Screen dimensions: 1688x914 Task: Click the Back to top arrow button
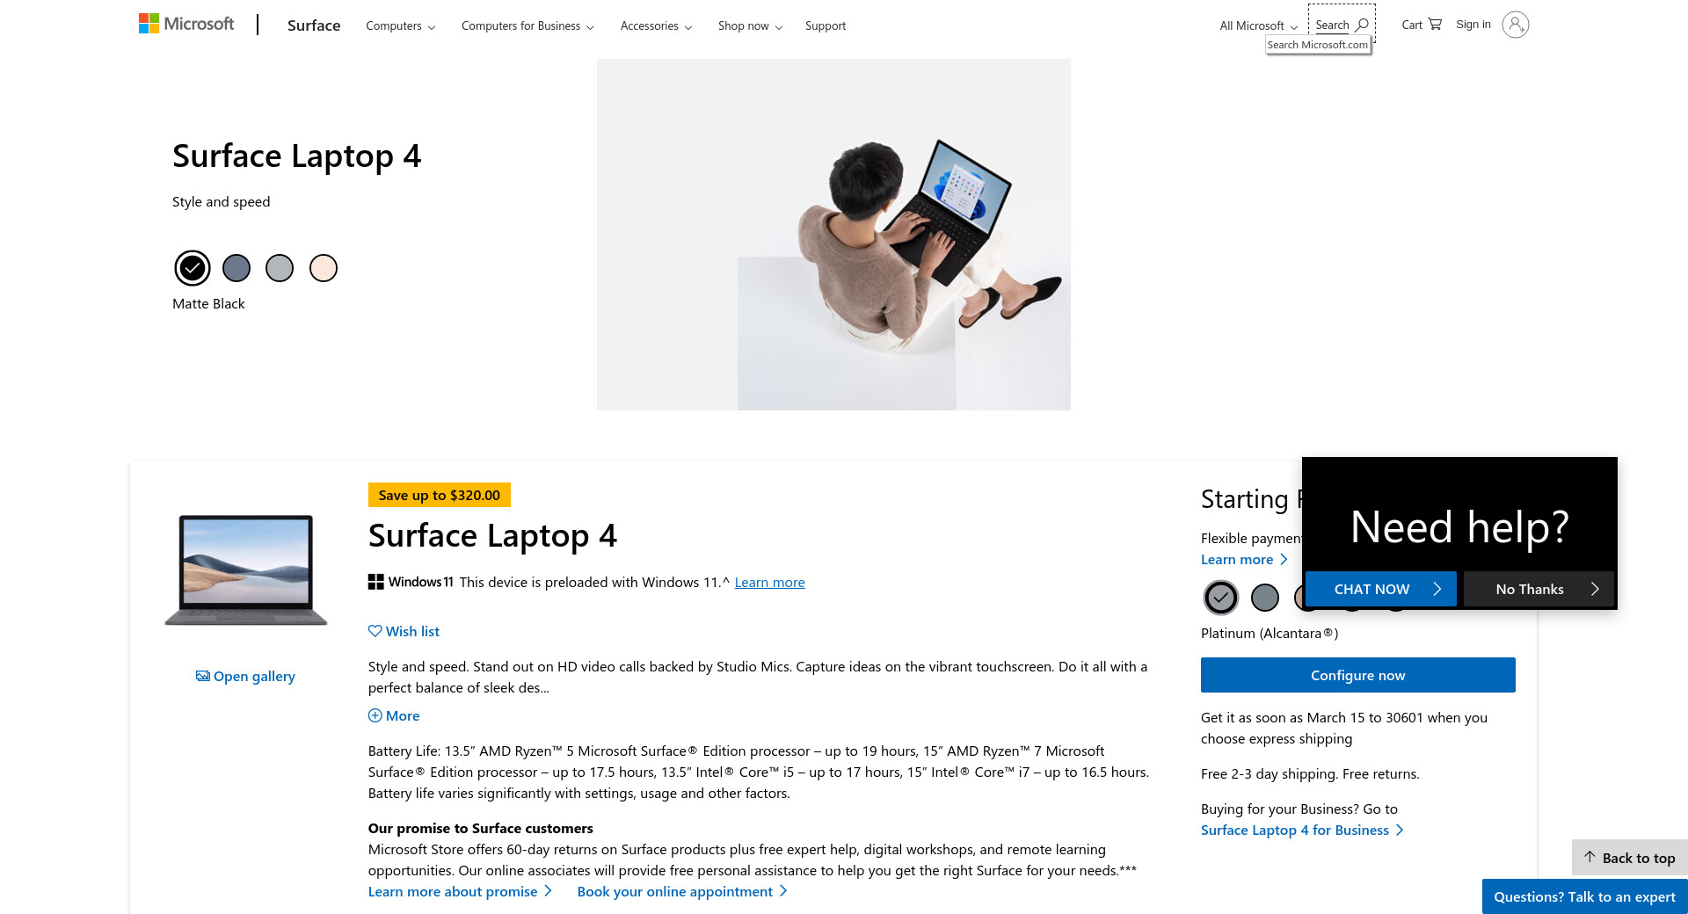1630,858
